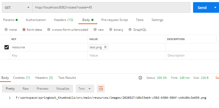Send the request
219x108 pixels.
point(202,7)
